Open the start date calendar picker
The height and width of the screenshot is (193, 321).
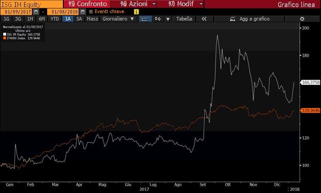[x=36, y=12]
